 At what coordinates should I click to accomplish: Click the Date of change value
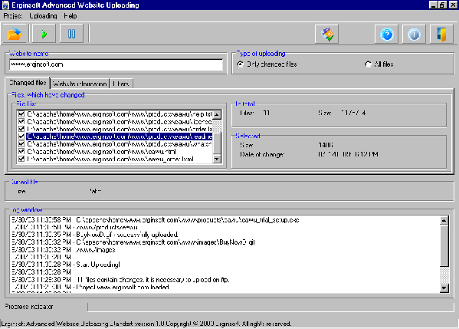348,154
